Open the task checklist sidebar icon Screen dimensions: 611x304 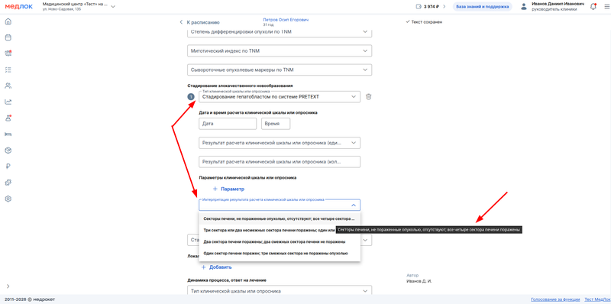click(x=8, y=70)
